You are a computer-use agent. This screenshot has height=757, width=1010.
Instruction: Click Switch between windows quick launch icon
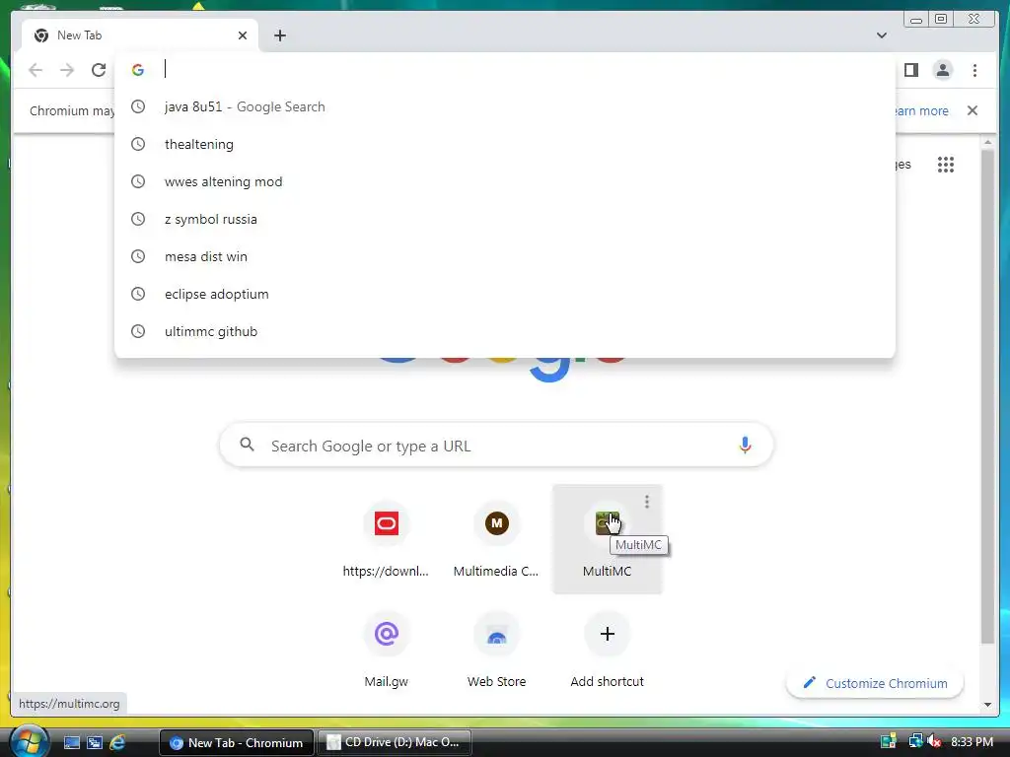tap(94, 742)
